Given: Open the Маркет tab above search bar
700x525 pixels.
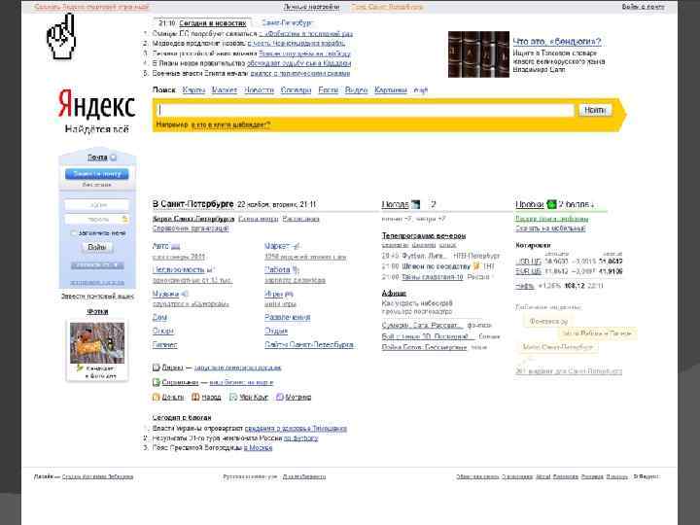Looking at the screenshot, I should [225, 90].
